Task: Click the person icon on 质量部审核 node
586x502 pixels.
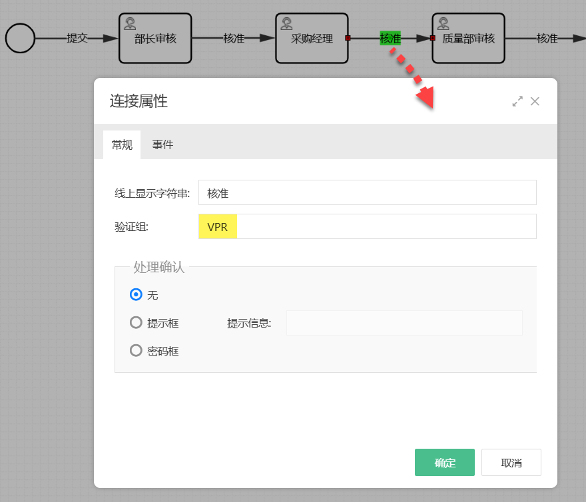Action: [442, 22]
